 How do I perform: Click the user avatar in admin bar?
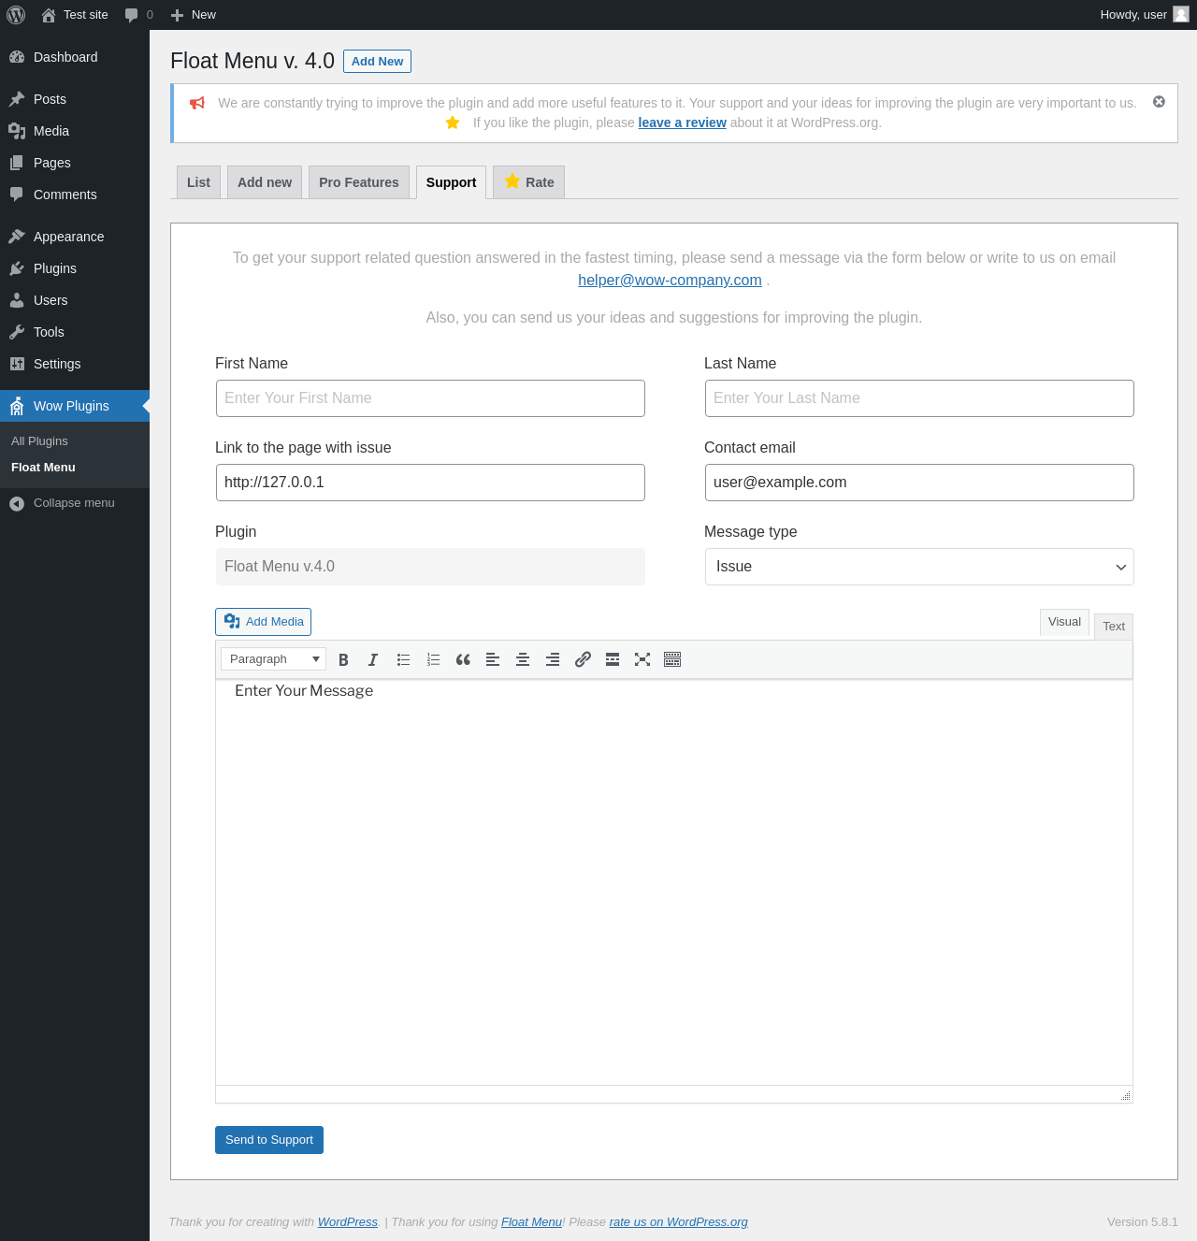pos(1181,14)
